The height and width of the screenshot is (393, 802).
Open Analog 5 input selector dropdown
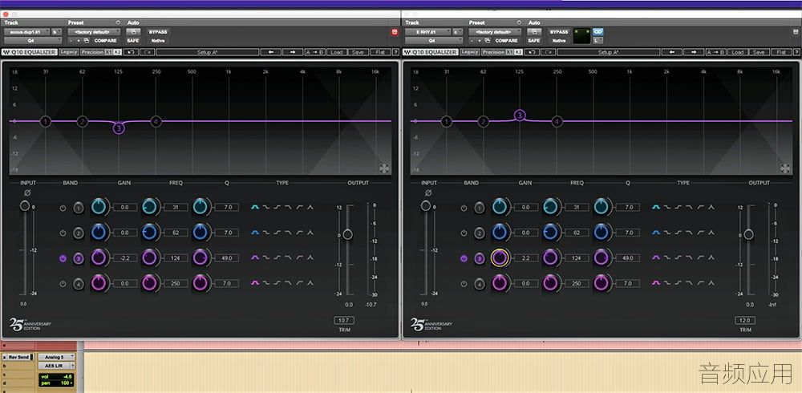tap(56, 357)
